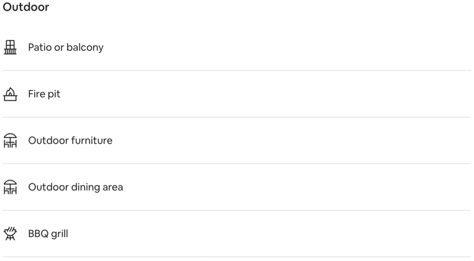This screenshot has height=261, width=474.
Task: Click the word grill
Action: point(60,234)
